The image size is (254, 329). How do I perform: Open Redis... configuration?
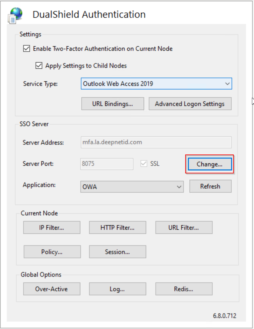click(x=183, y=289)
